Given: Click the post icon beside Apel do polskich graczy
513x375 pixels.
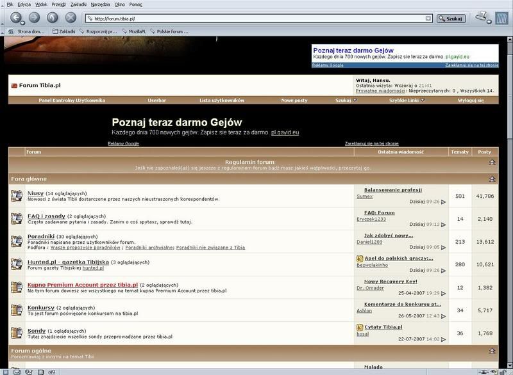Looking at the screenshot, I should [x=360, y=259].
